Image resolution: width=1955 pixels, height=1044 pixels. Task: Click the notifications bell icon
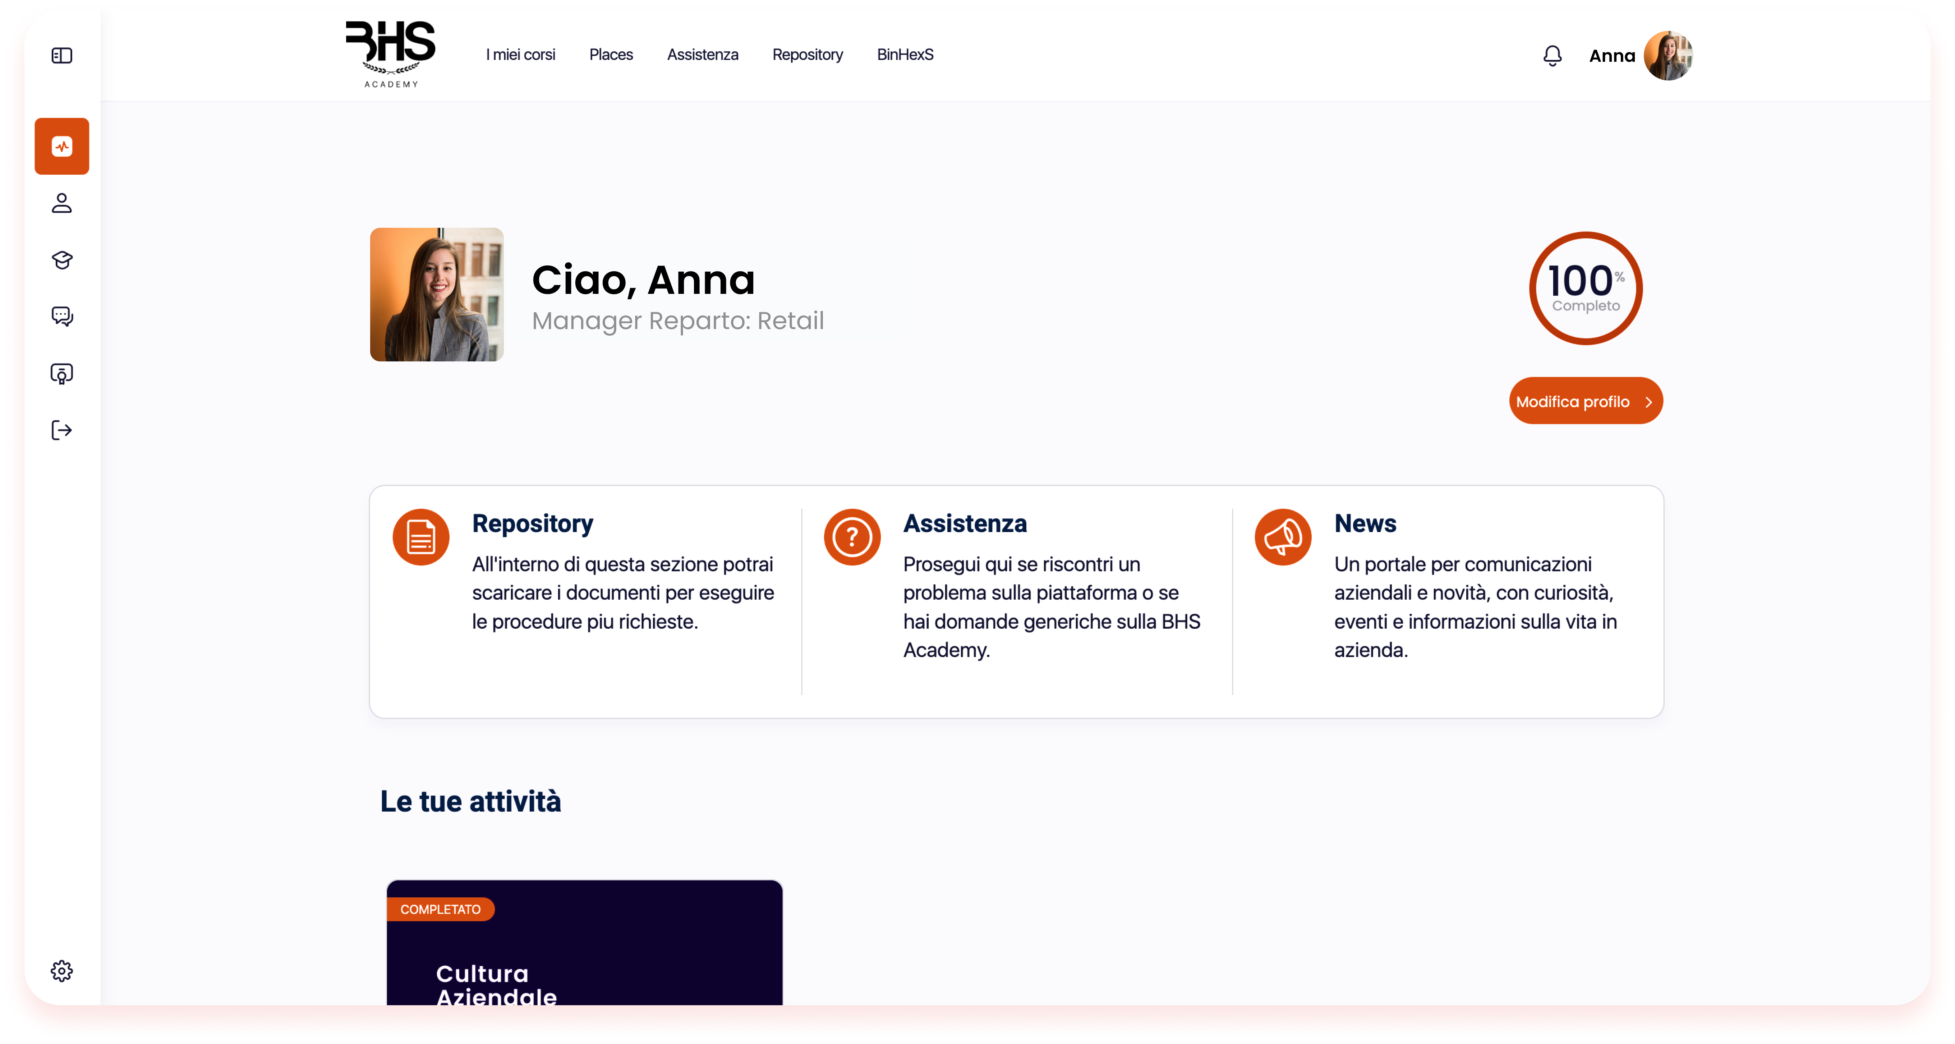(x=1552, y=55)
